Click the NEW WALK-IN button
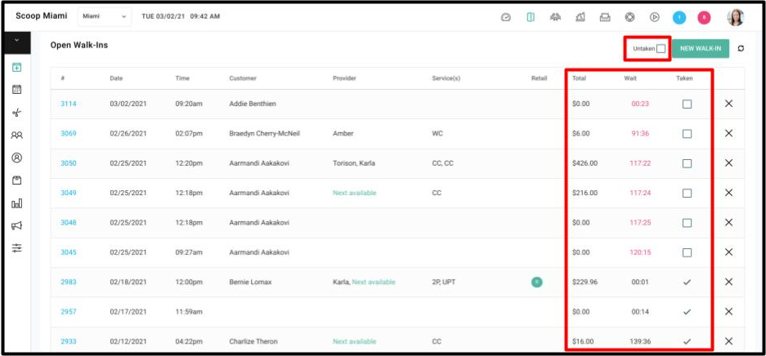 click(701, 48)
